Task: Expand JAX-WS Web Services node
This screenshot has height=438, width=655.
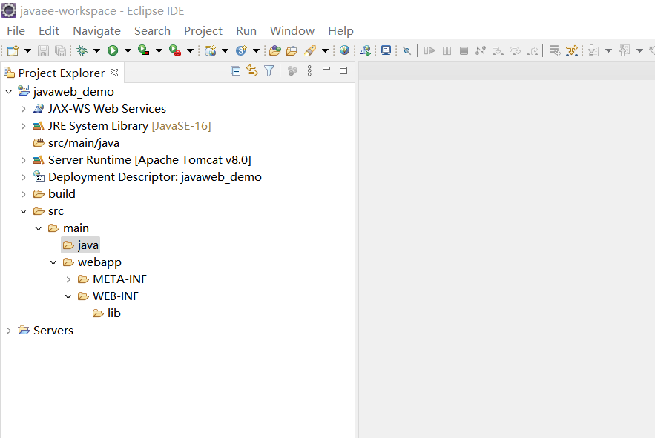Action: (24, 109)
